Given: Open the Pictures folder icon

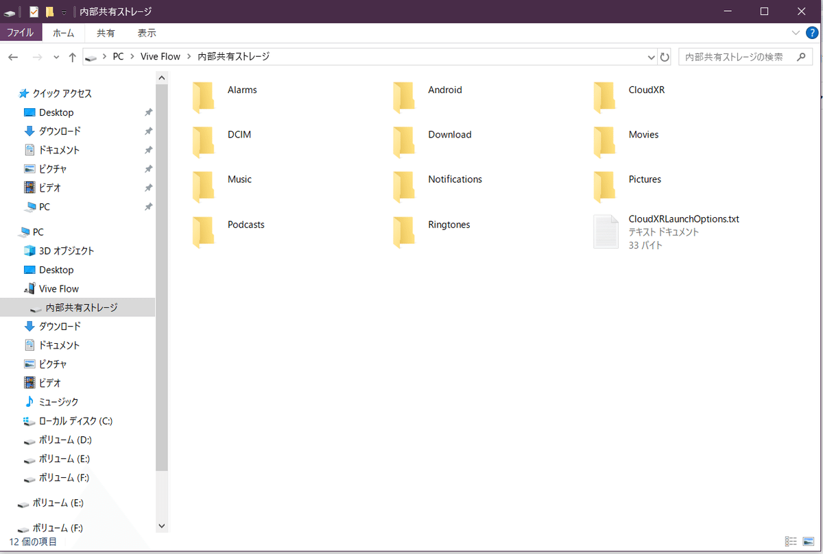Looking at the screenshot, I should 604,186.
